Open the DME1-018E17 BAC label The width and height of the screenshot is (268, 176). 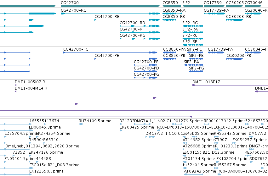206,82
